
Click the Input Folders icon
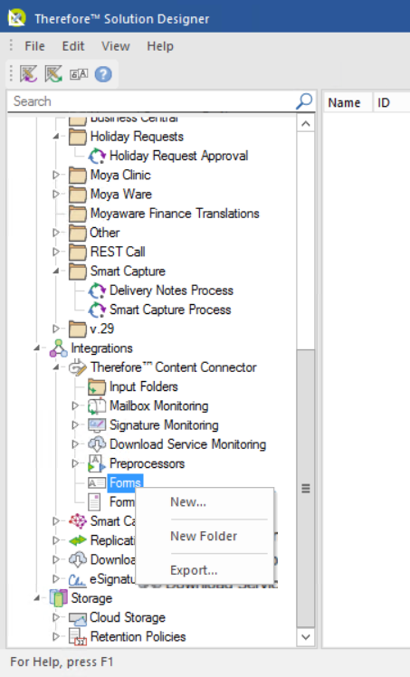(97, 386)
